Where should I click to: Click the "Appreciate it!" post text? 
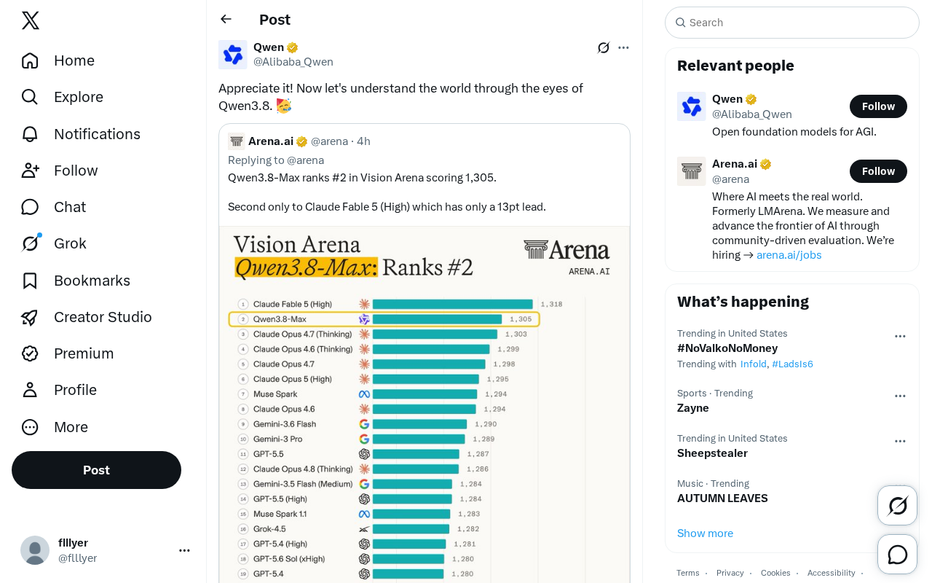(400, 97)
